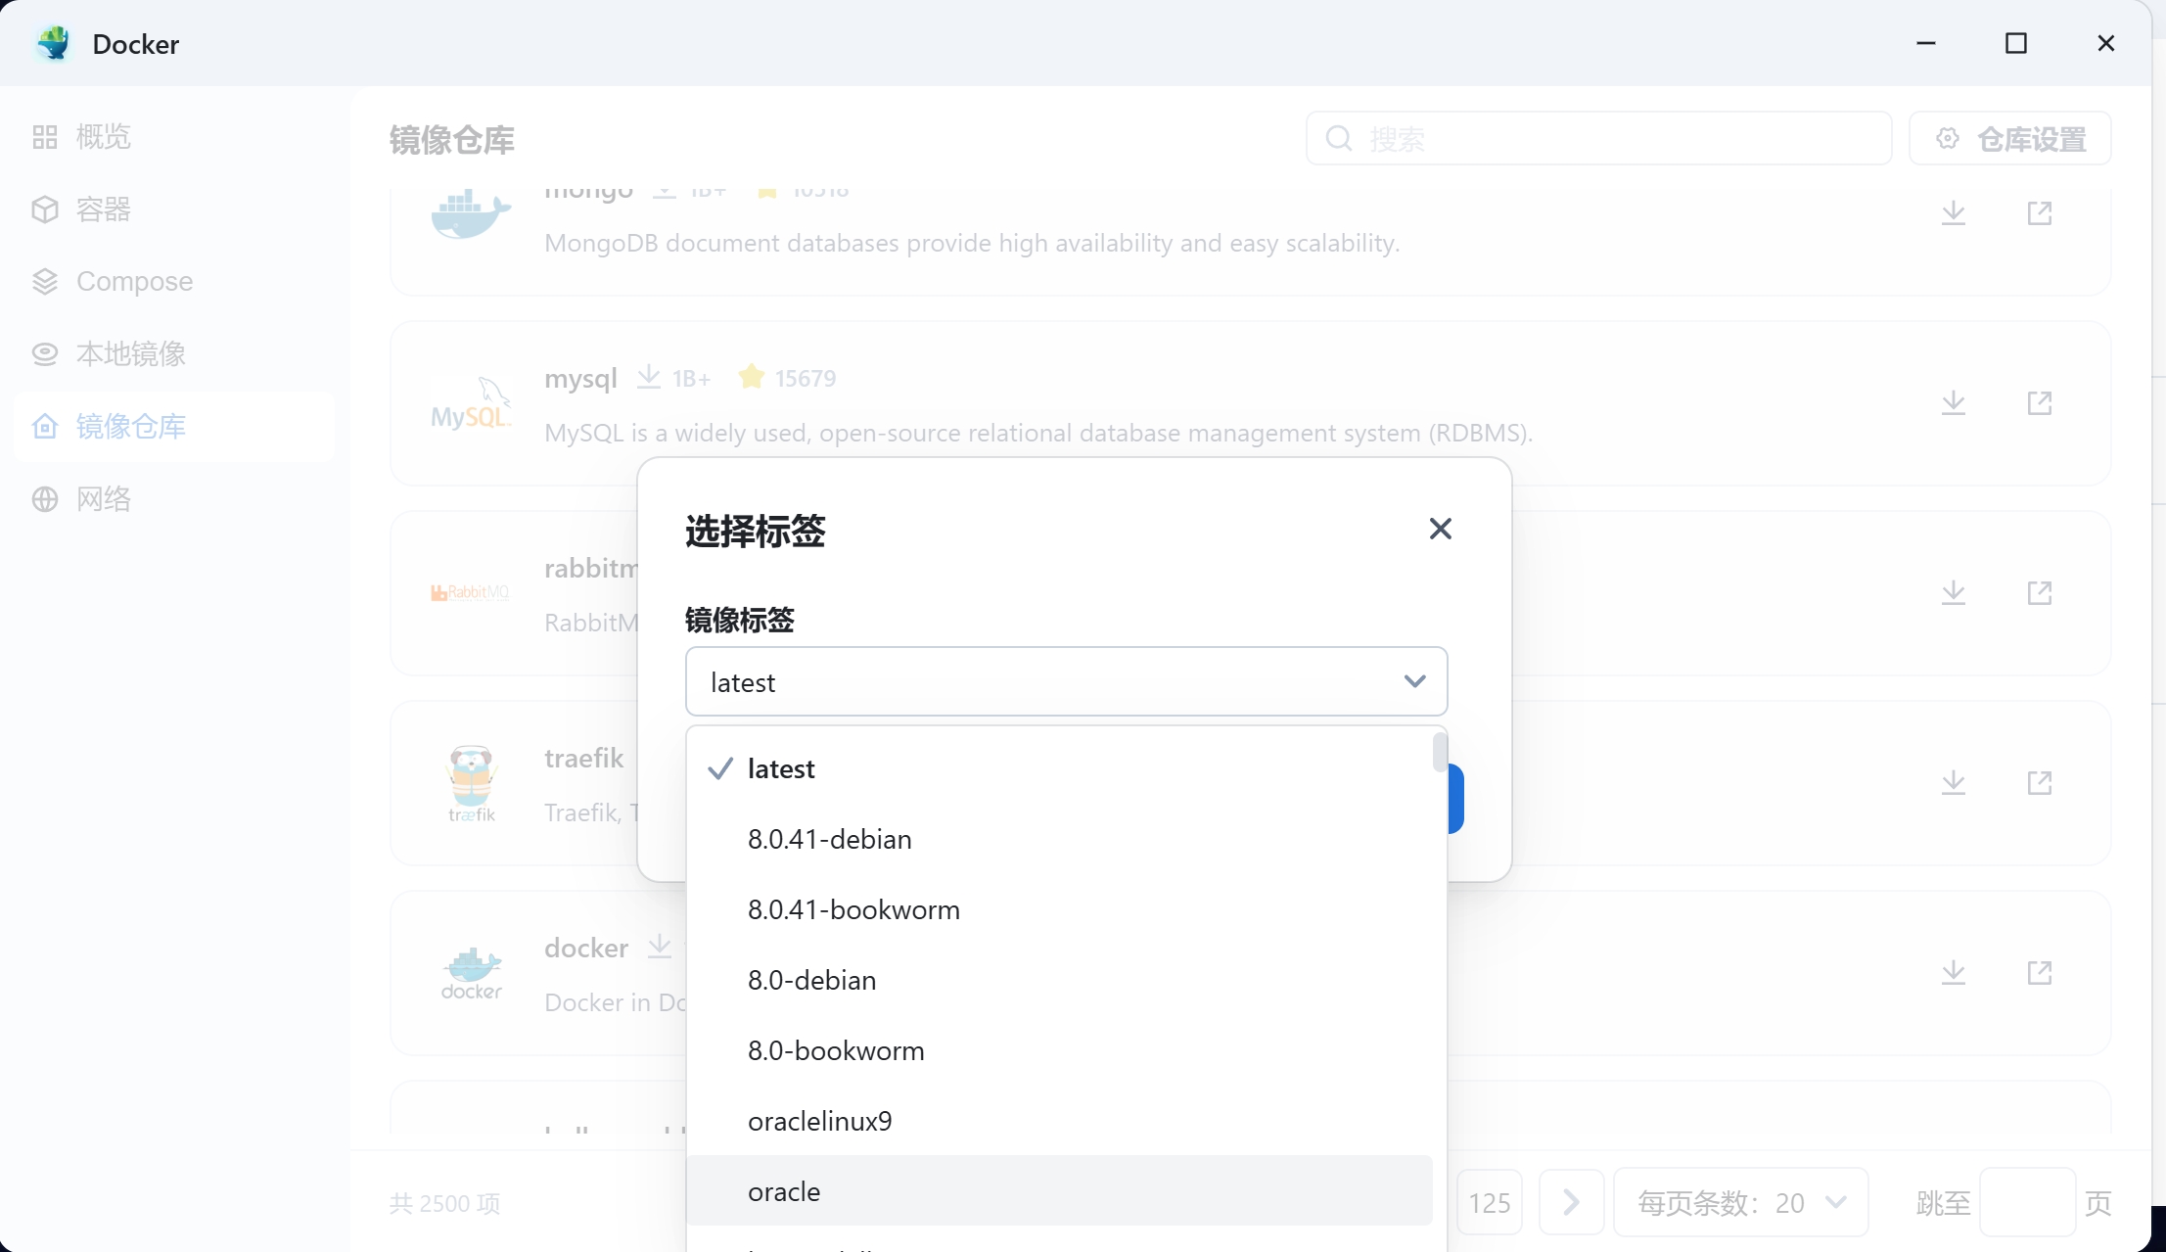This screenshot has height=1252, width=2166.
Task: Click the RabbitMQ logo thumbnail
Action: tap(471, 592)
